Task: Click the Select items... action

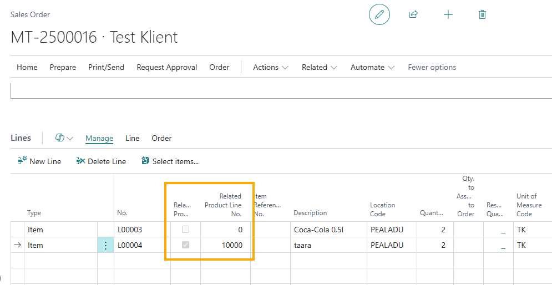Action: pyautogui.click(x=170, y=161)
